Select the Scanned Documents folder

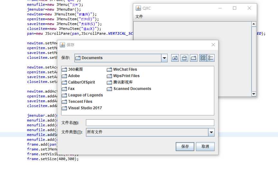(129, 88)
